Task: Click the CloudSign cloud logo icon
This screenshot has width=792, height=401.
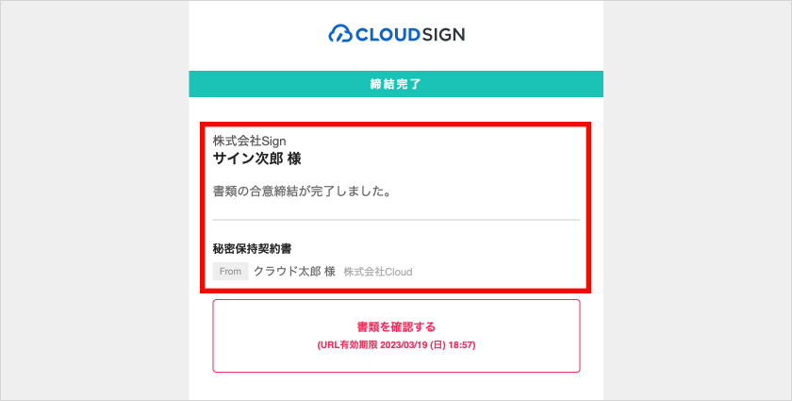Action: point(341,34)
